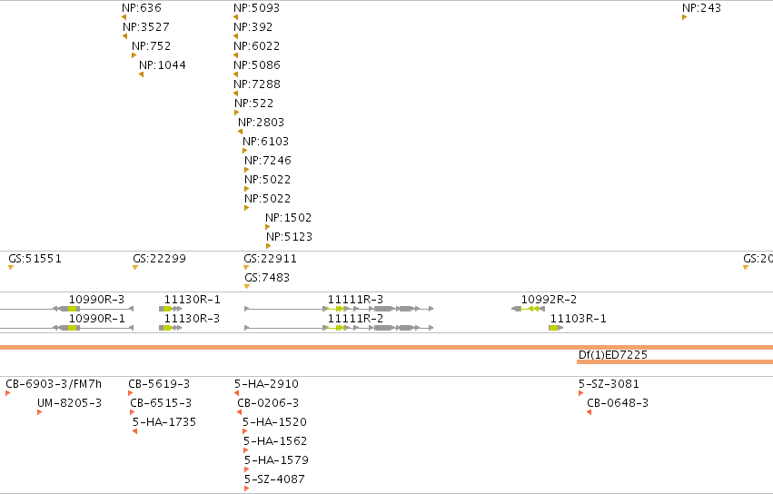Viewport: 773px width, 494px height.
Task: Select the triangle marker under NP:1044
Action: (142, 74)
